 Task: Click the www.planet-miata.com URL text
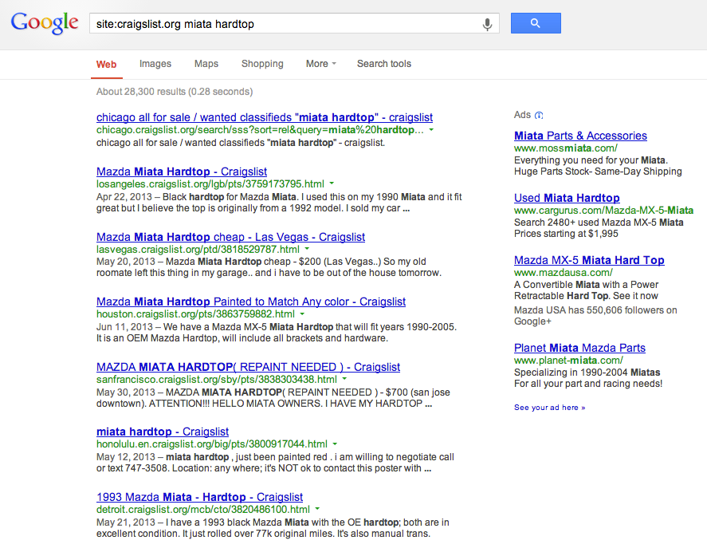coord(568,360)
